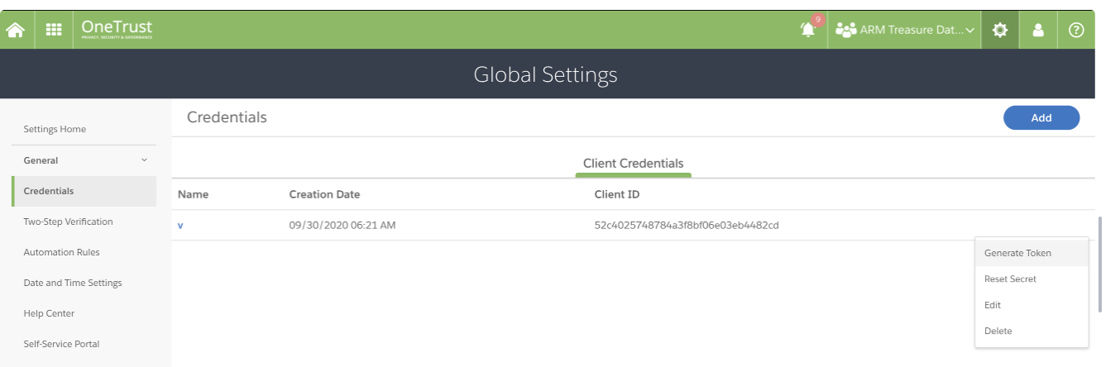
Task: Open the settings gear icon
Action: pyautogui.click(x=1000, y=31)
